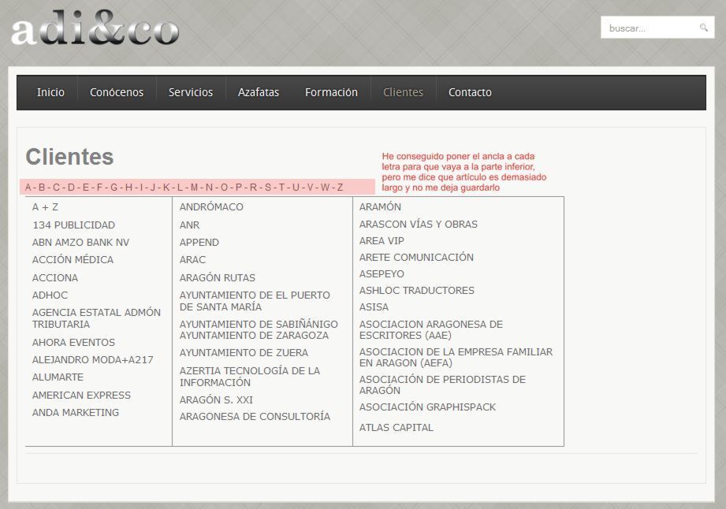Viewport: 726px width, 509px height.
Task: Select AYUNTAMIENTO DE ZUERA entry
Action: pos(244,353)
